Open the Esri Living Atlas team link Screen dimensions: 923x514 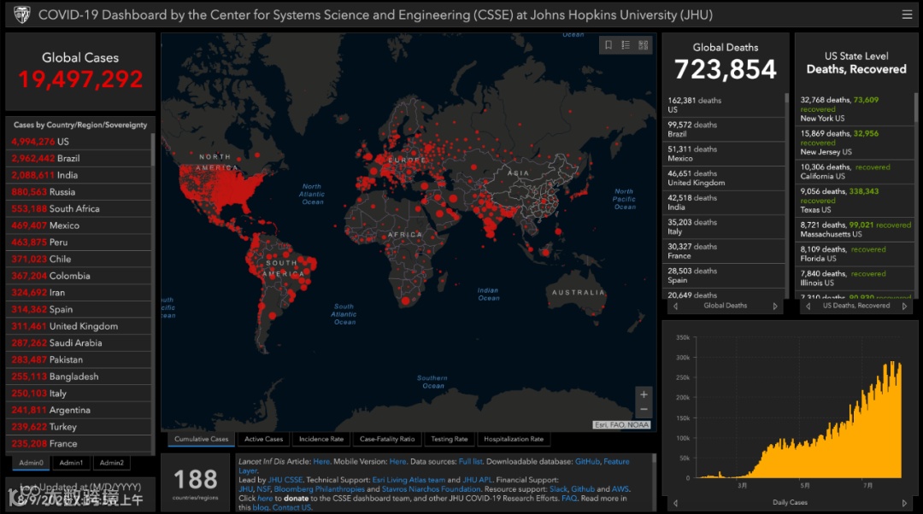pyautogui.click(x=409, y=480)
